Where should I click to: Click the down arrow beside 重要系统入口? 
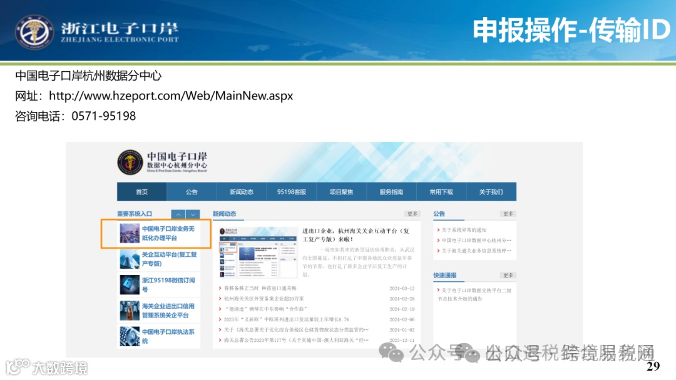pos(193,214)
